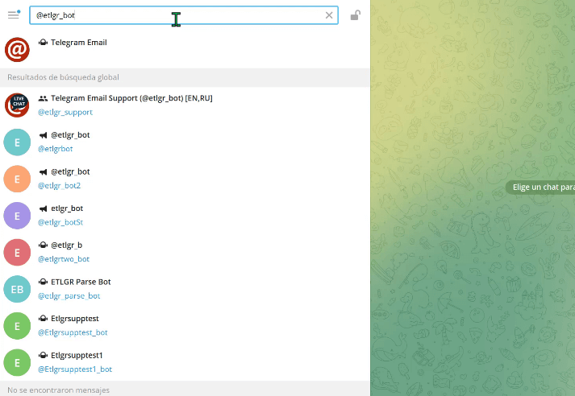
Task: Open Telegram Email Support group result
Action: (185, 105)
